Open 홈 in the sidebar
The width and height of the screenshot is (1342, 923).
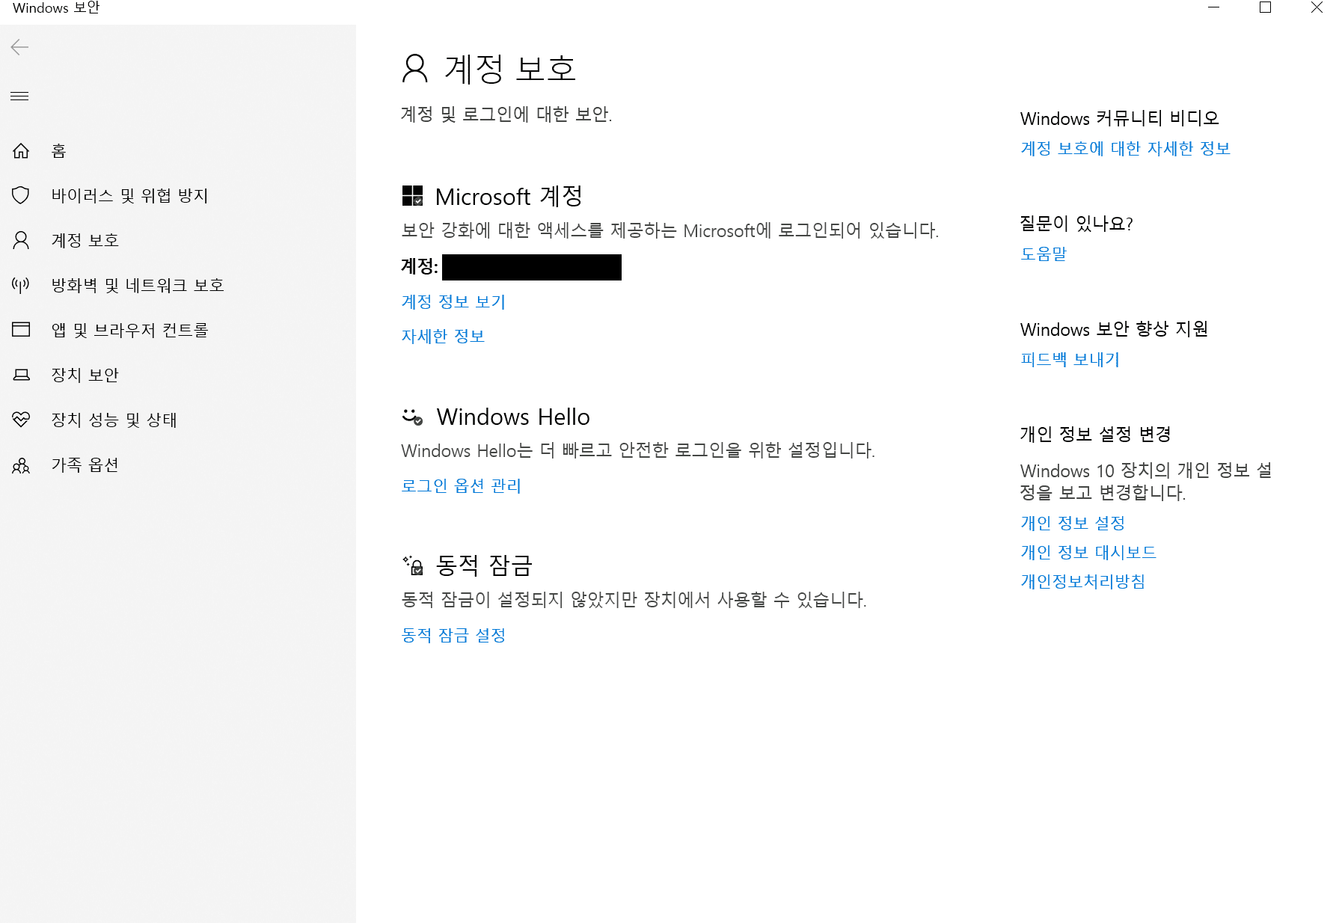(59, 151)
